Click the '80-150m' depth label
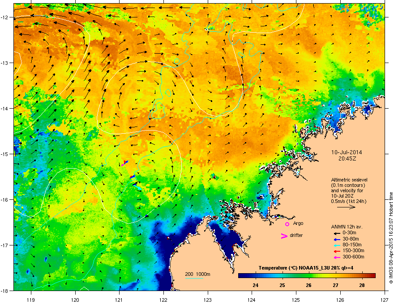The height and width of the screenshot is (304, 394). 352,245
